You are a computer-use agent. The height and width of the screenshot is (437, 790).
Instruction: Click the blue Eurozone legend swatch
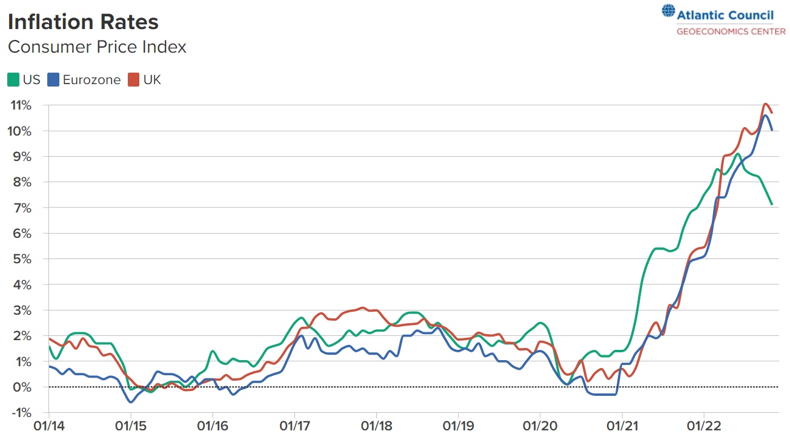(x=53, y=80)
